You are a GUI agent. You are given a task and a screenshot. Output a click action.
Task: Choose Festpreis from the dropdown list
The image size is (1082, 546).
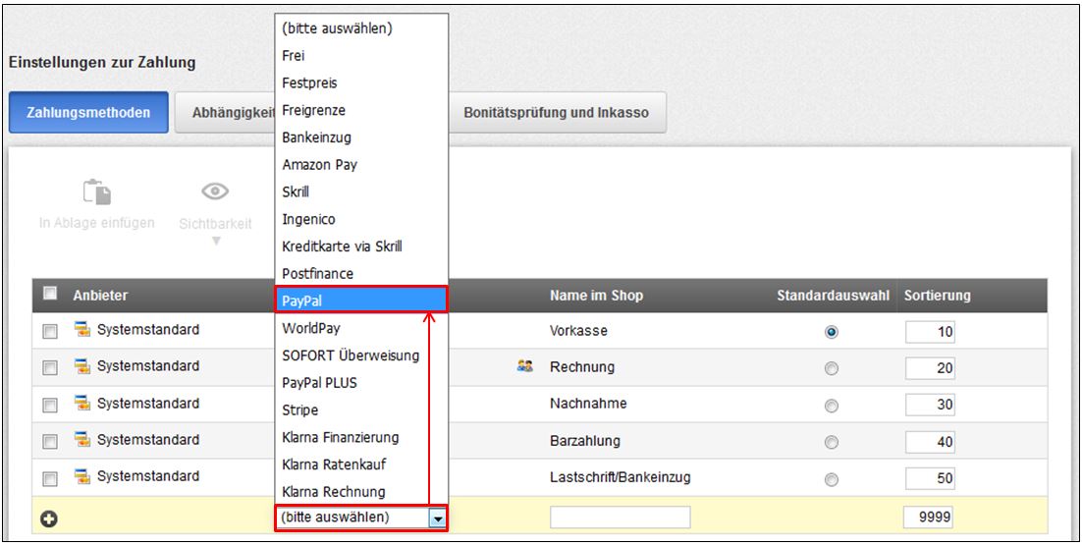coord(361,82)
